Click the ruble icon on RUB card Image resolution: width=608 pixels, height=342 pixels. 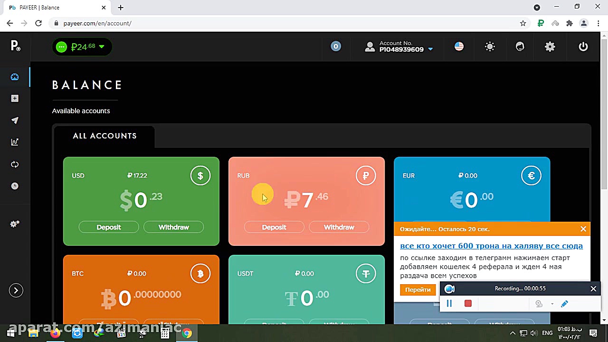366,176
